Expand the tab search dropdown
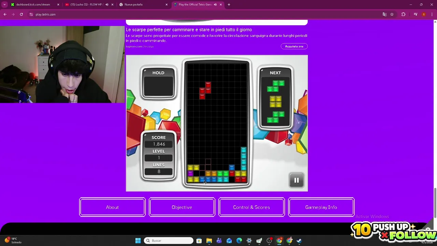 (x=4, y=4)
